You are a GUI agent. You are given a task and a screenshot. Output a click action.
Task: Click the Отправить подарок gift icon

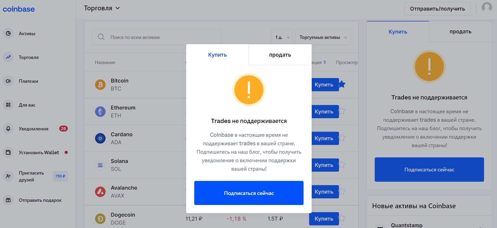point(8,200)
